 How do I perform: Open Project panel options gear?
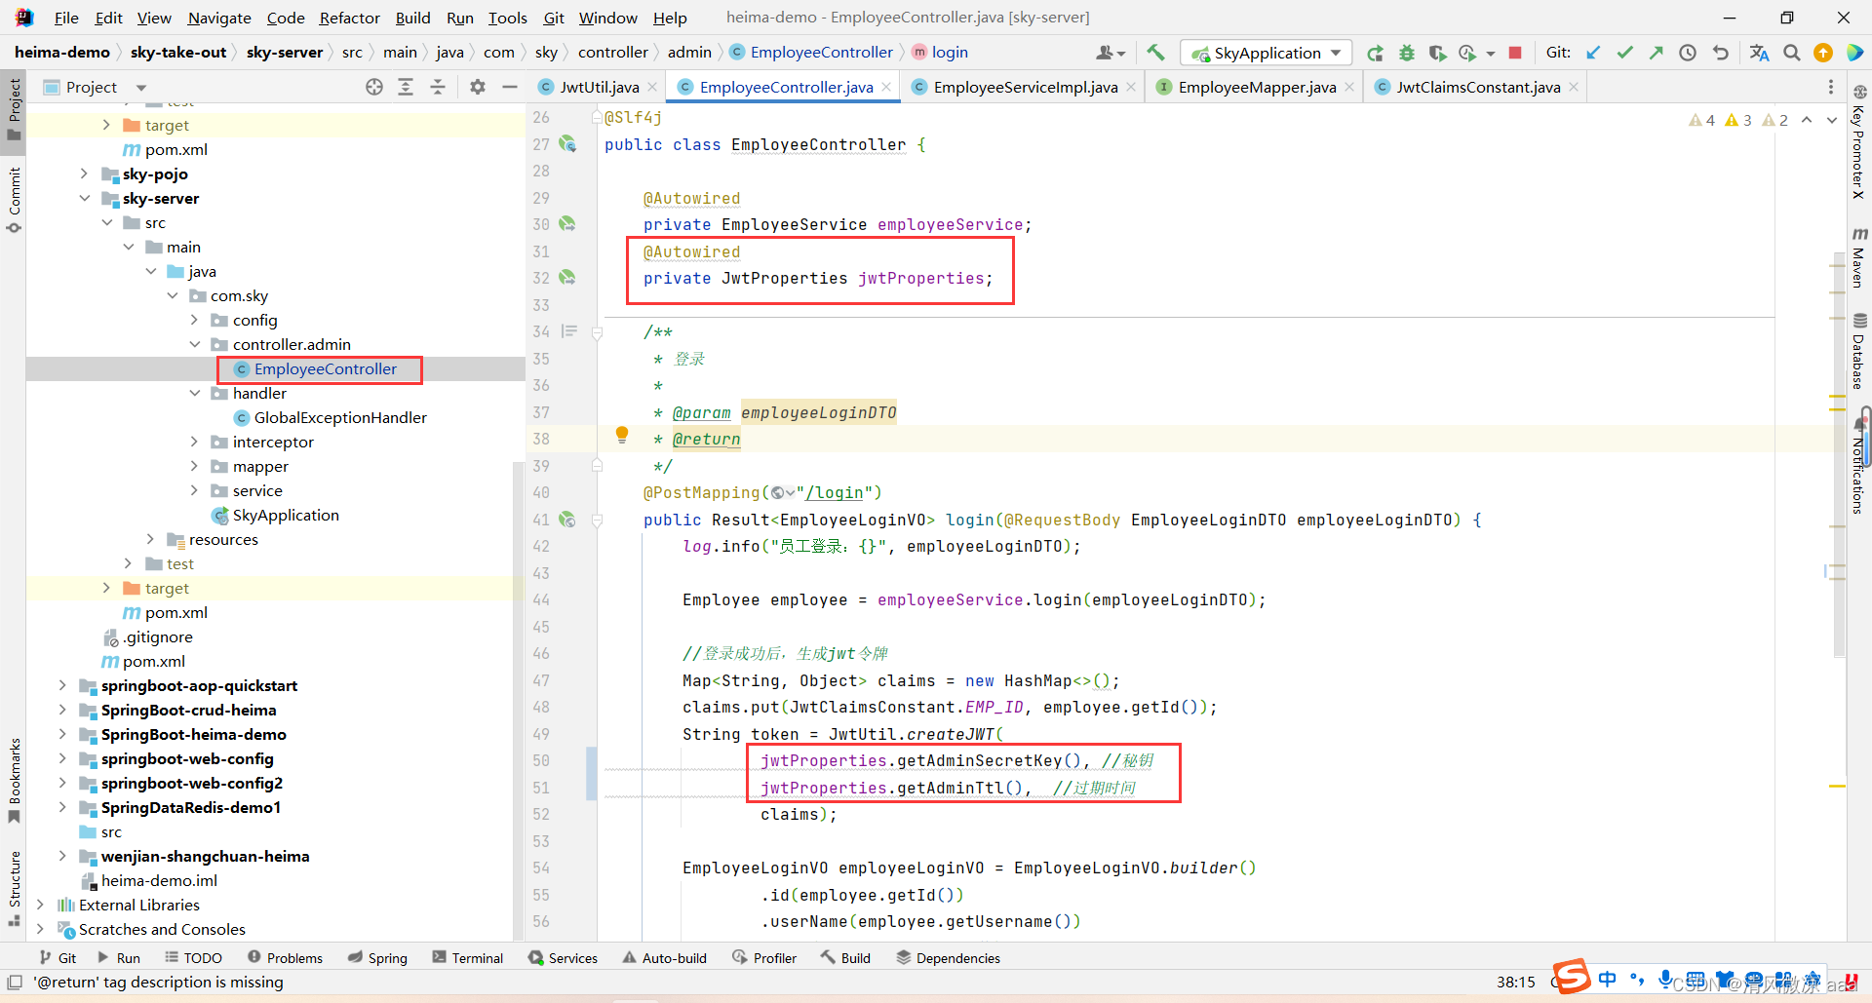point(477,87)
